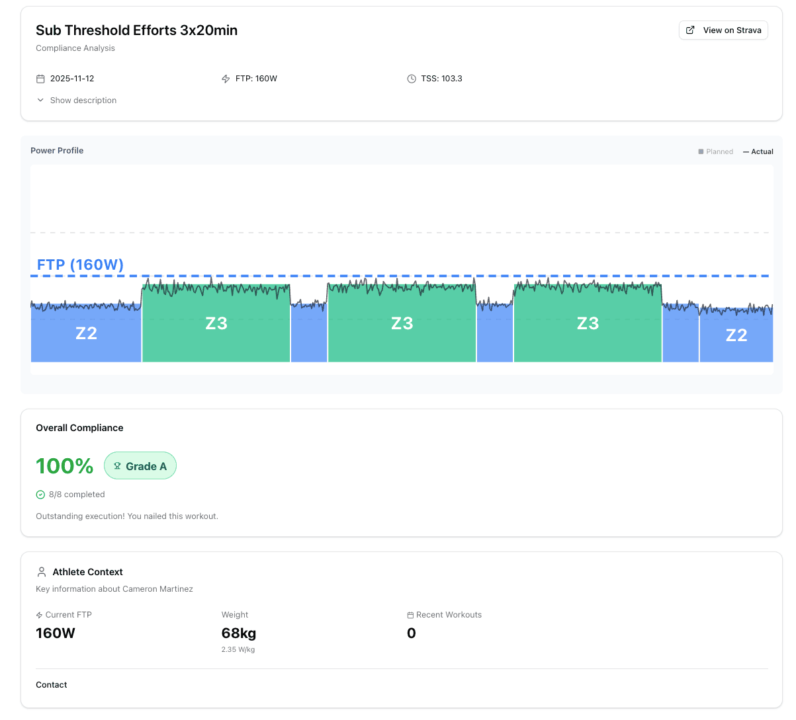
Task: Click the green checkmark beside 8/8 completed
Action: click(x=40, y=494)
